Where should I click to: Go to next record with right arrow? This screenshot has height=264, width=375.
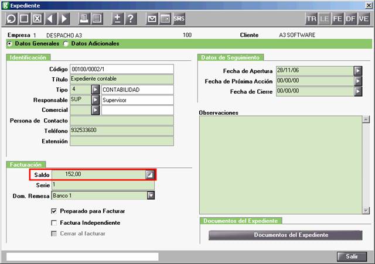pos(64,19)
